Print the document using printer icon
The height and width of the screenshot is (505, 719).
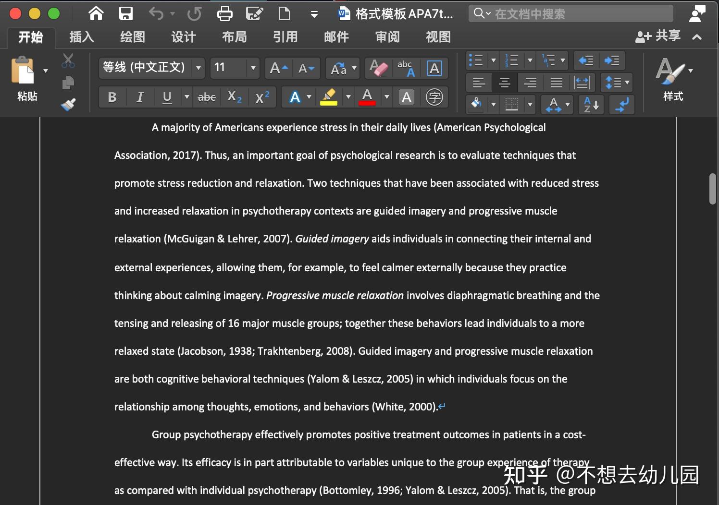click(224, 13)
